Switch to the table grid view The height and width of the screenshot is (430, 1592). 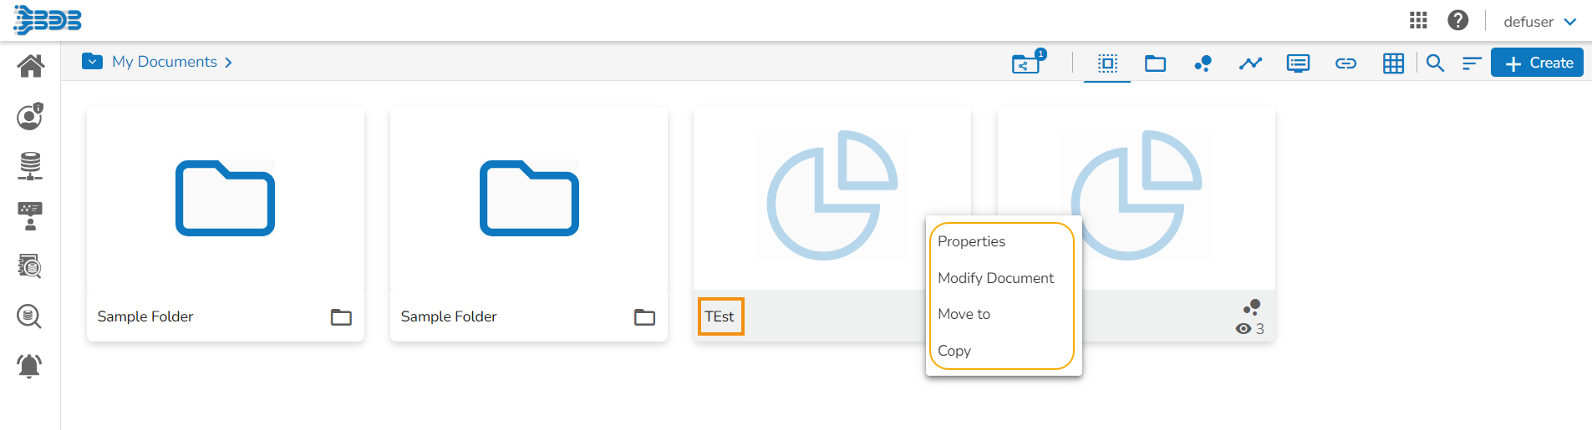pyautogui.click(x=1393, y=63)
